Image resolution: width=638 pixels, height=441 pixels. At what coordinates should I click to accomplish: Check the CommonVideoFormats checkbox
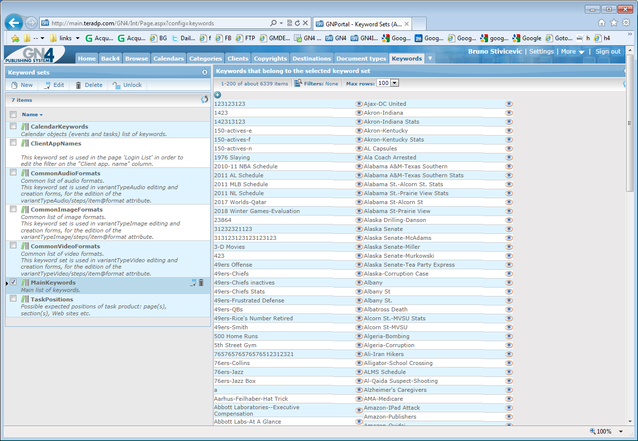pyautogui.click(x=13, y=245)
